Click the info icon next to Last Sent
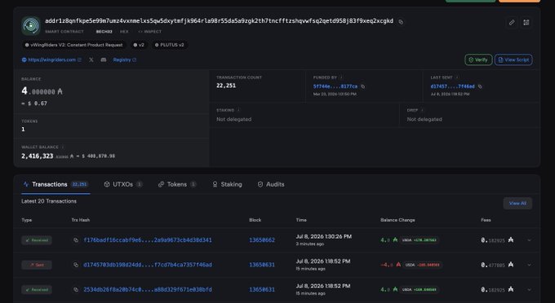This screenshot has width=555, height=303. coord(456,77)
